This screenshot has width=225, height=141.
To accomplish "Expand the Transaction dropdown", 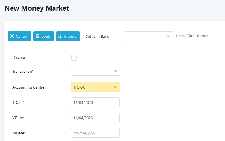I will pos(96,71).
